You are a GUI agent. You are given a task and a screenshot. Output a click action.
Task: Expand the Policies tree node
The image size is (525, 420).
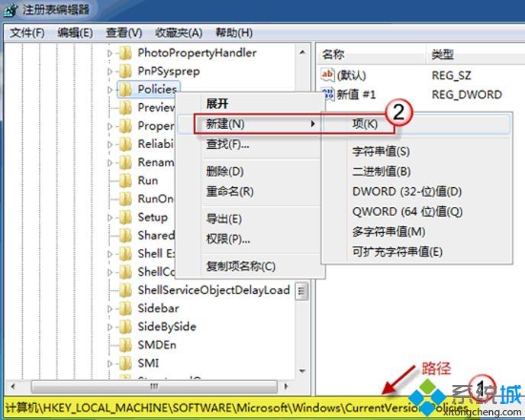(x=110, y=89)
